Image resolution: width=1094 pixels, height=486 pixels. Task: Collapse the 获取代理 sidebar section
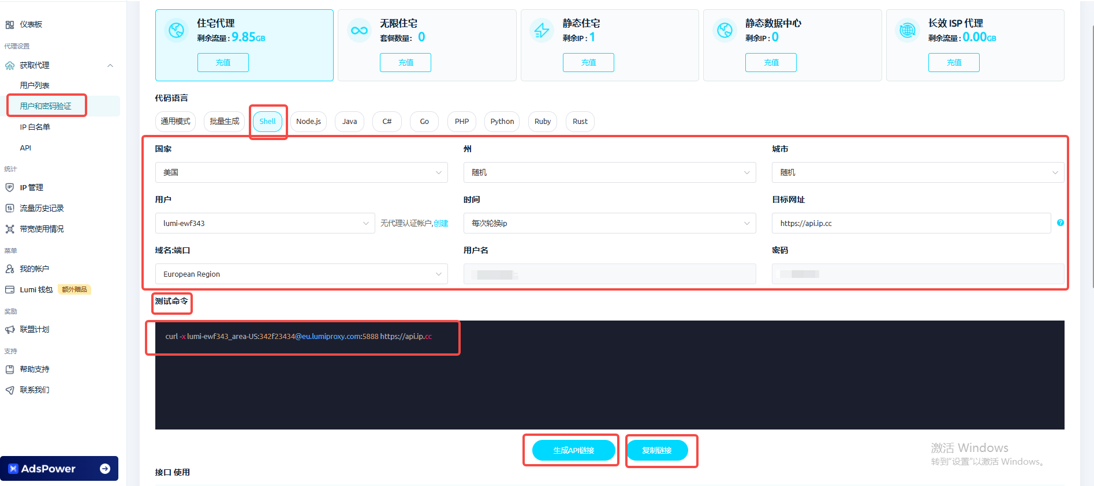tap(110, 66)
